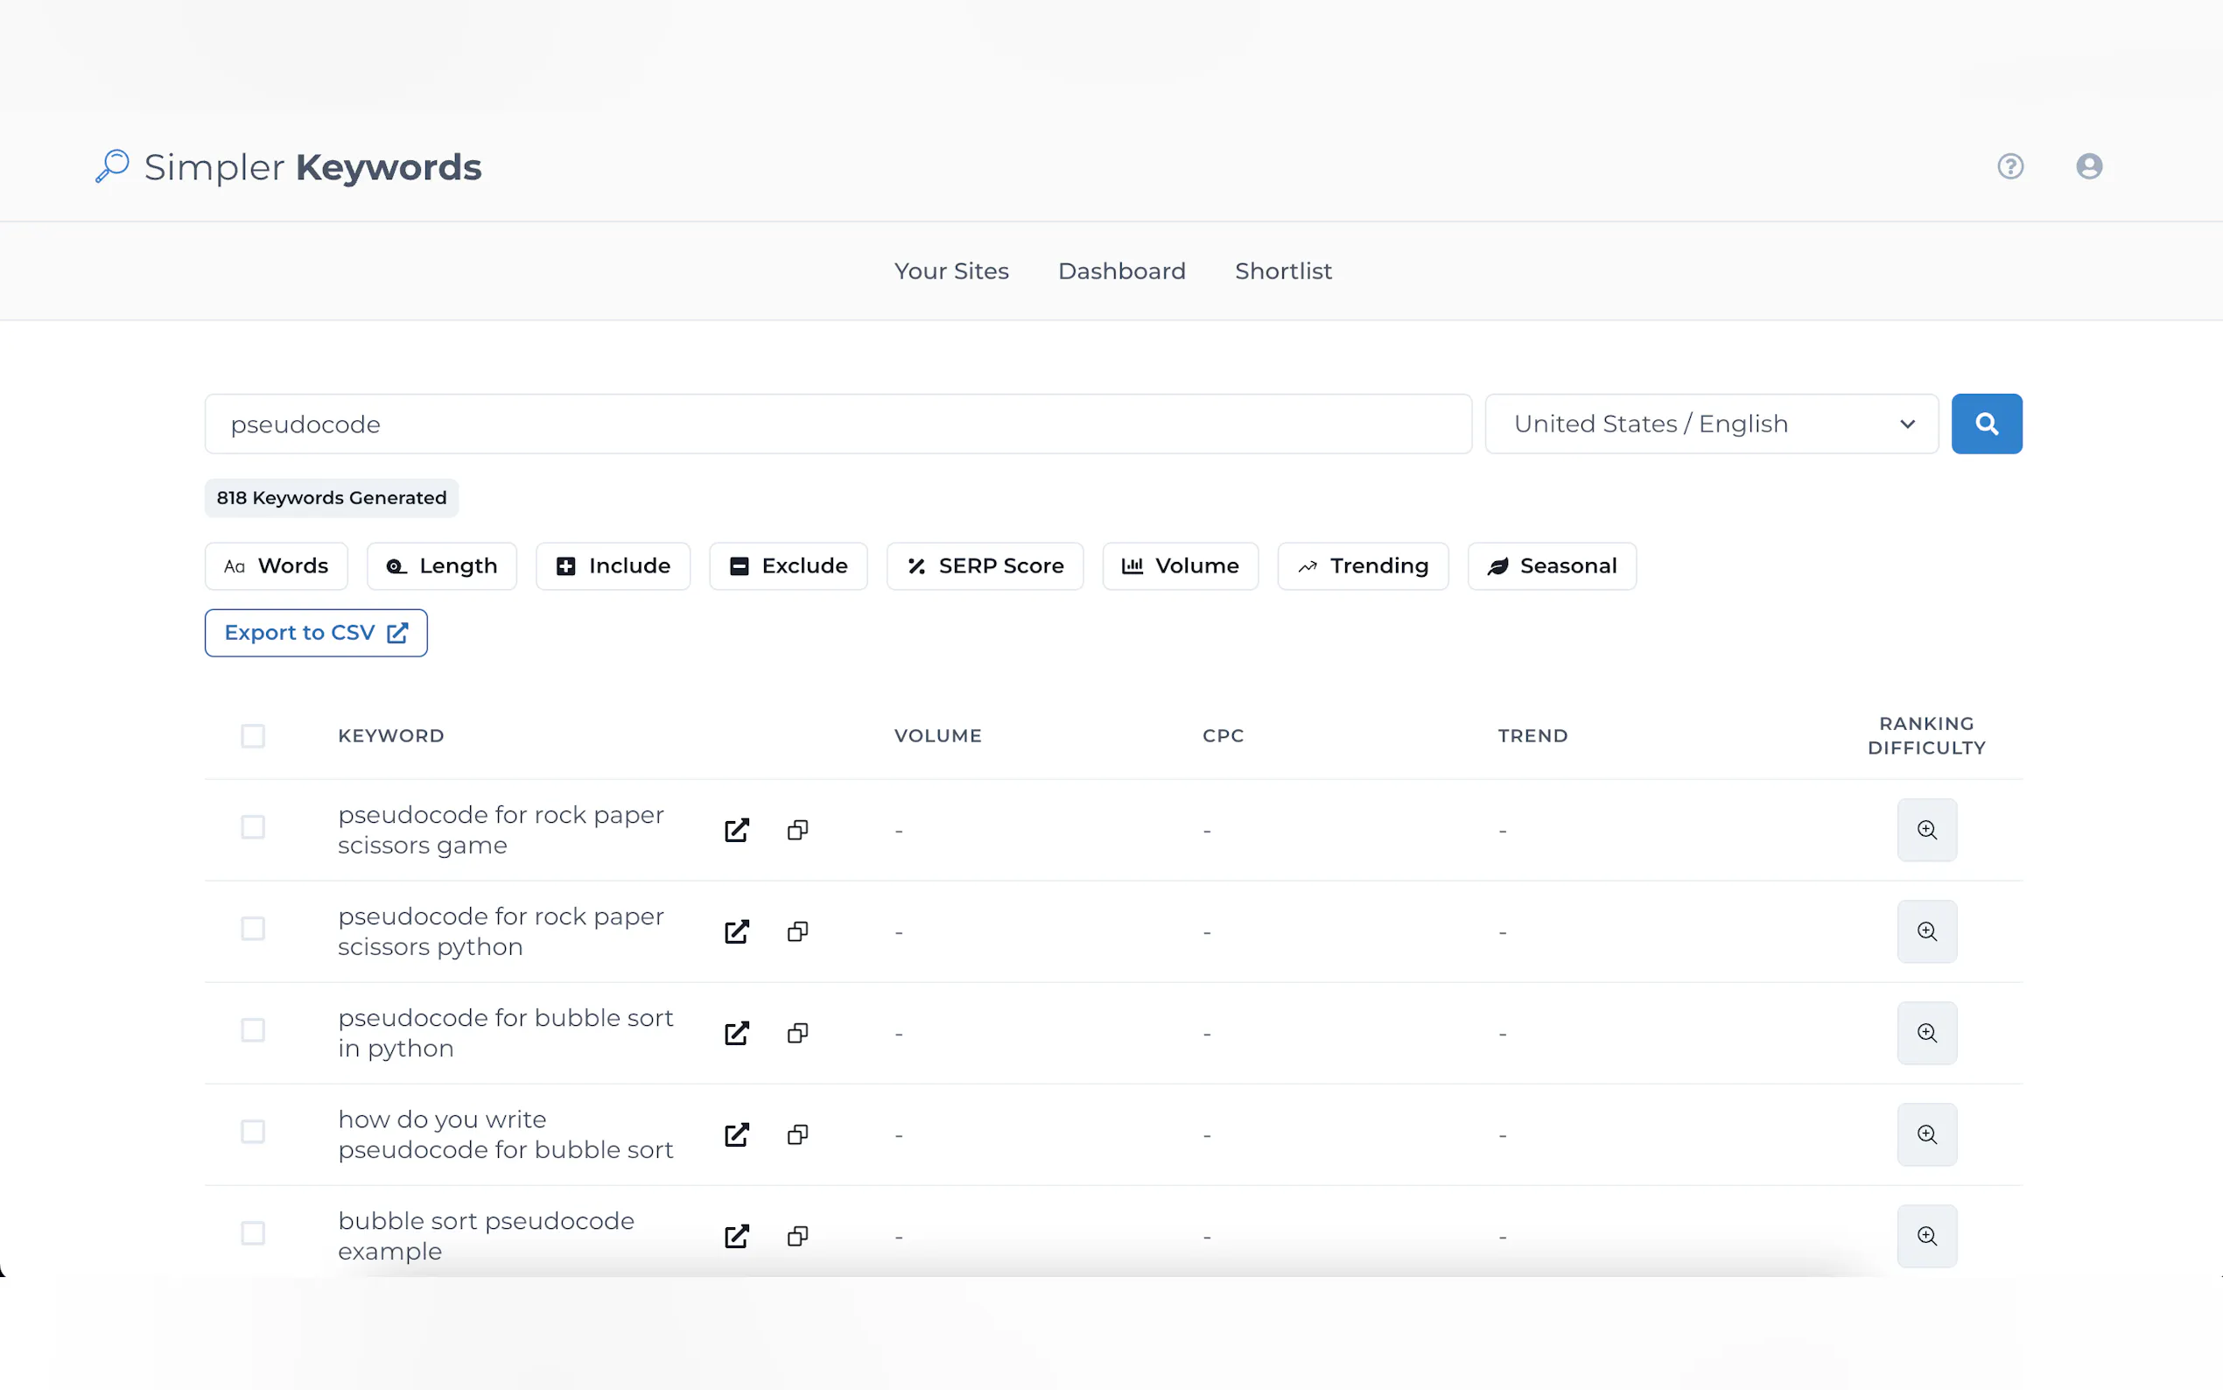Check ranking difficulty for rock paper scissors python
Image resolution: width=2223 pixels, height=1390 pixels.
click(x=1926, y=931)
